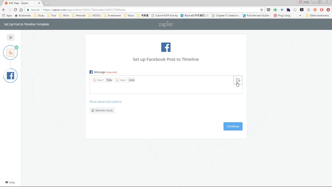332x187 pixels.
Task: Open Submit MVP Activity bookmark
Action: (164, 16)
